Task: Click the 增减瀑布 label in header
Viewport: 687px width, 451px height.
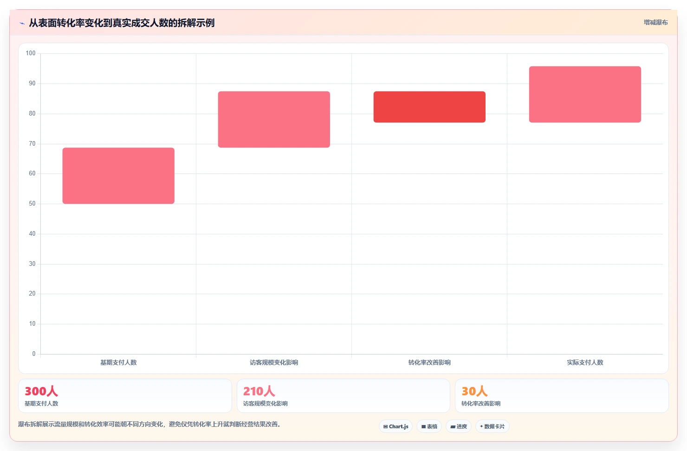Action: click(x=655, y=22)
